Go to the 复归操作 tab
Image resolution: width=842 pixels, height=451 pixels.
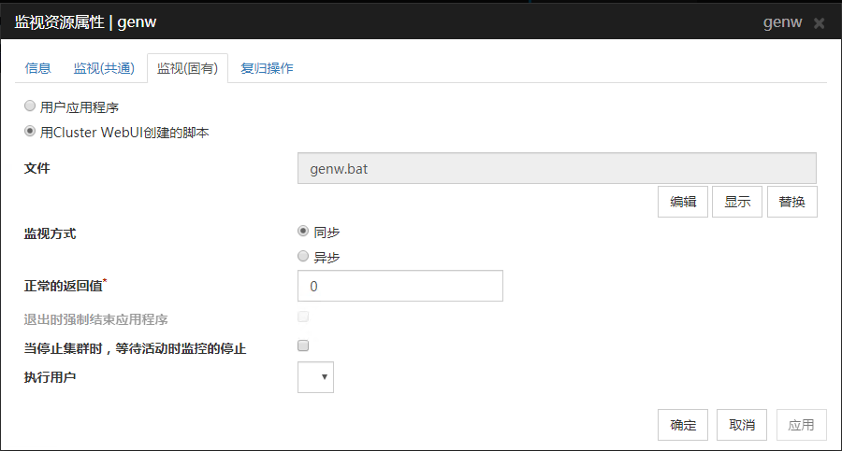tap(267, 68)
